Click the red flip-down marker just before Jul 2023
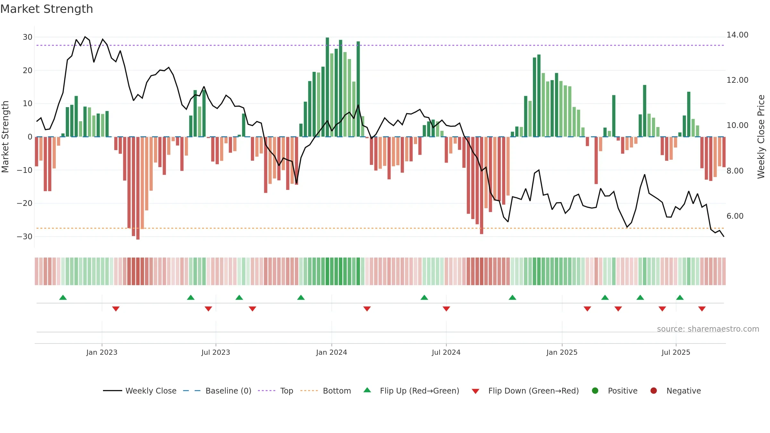The width and height of the screenshot is (770, 433). pos(208,309)
